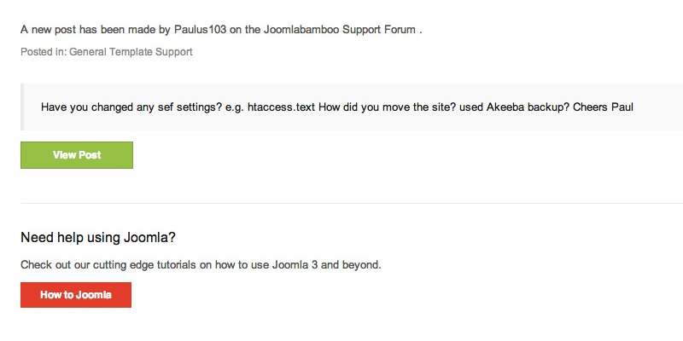Open the green View Post button
This screenshot has height=341, width=683.
77,155
